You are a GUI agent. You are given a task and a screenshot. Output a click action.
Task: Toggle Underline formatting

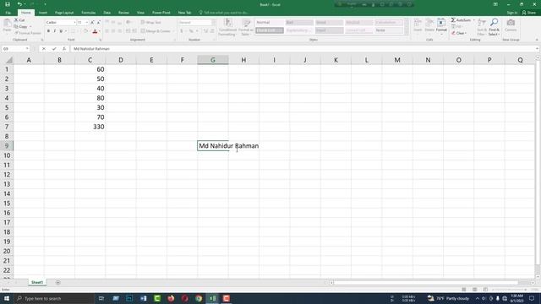pyautogui.click(x=61, y=31)
